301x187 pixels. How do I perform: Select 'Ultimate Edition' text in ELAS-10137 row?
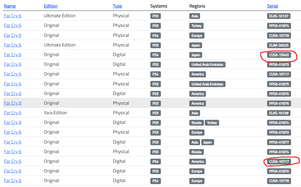click(59, 16)
